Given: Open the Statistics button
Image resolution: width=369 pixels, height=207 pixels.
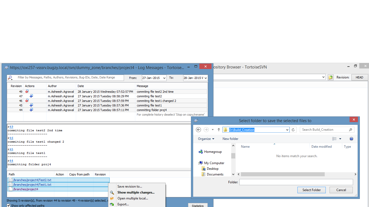Looking at the screenshot, I should 198,206.
